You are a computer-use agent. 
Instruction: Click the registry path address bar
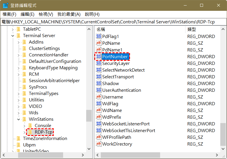pos(113,22)
